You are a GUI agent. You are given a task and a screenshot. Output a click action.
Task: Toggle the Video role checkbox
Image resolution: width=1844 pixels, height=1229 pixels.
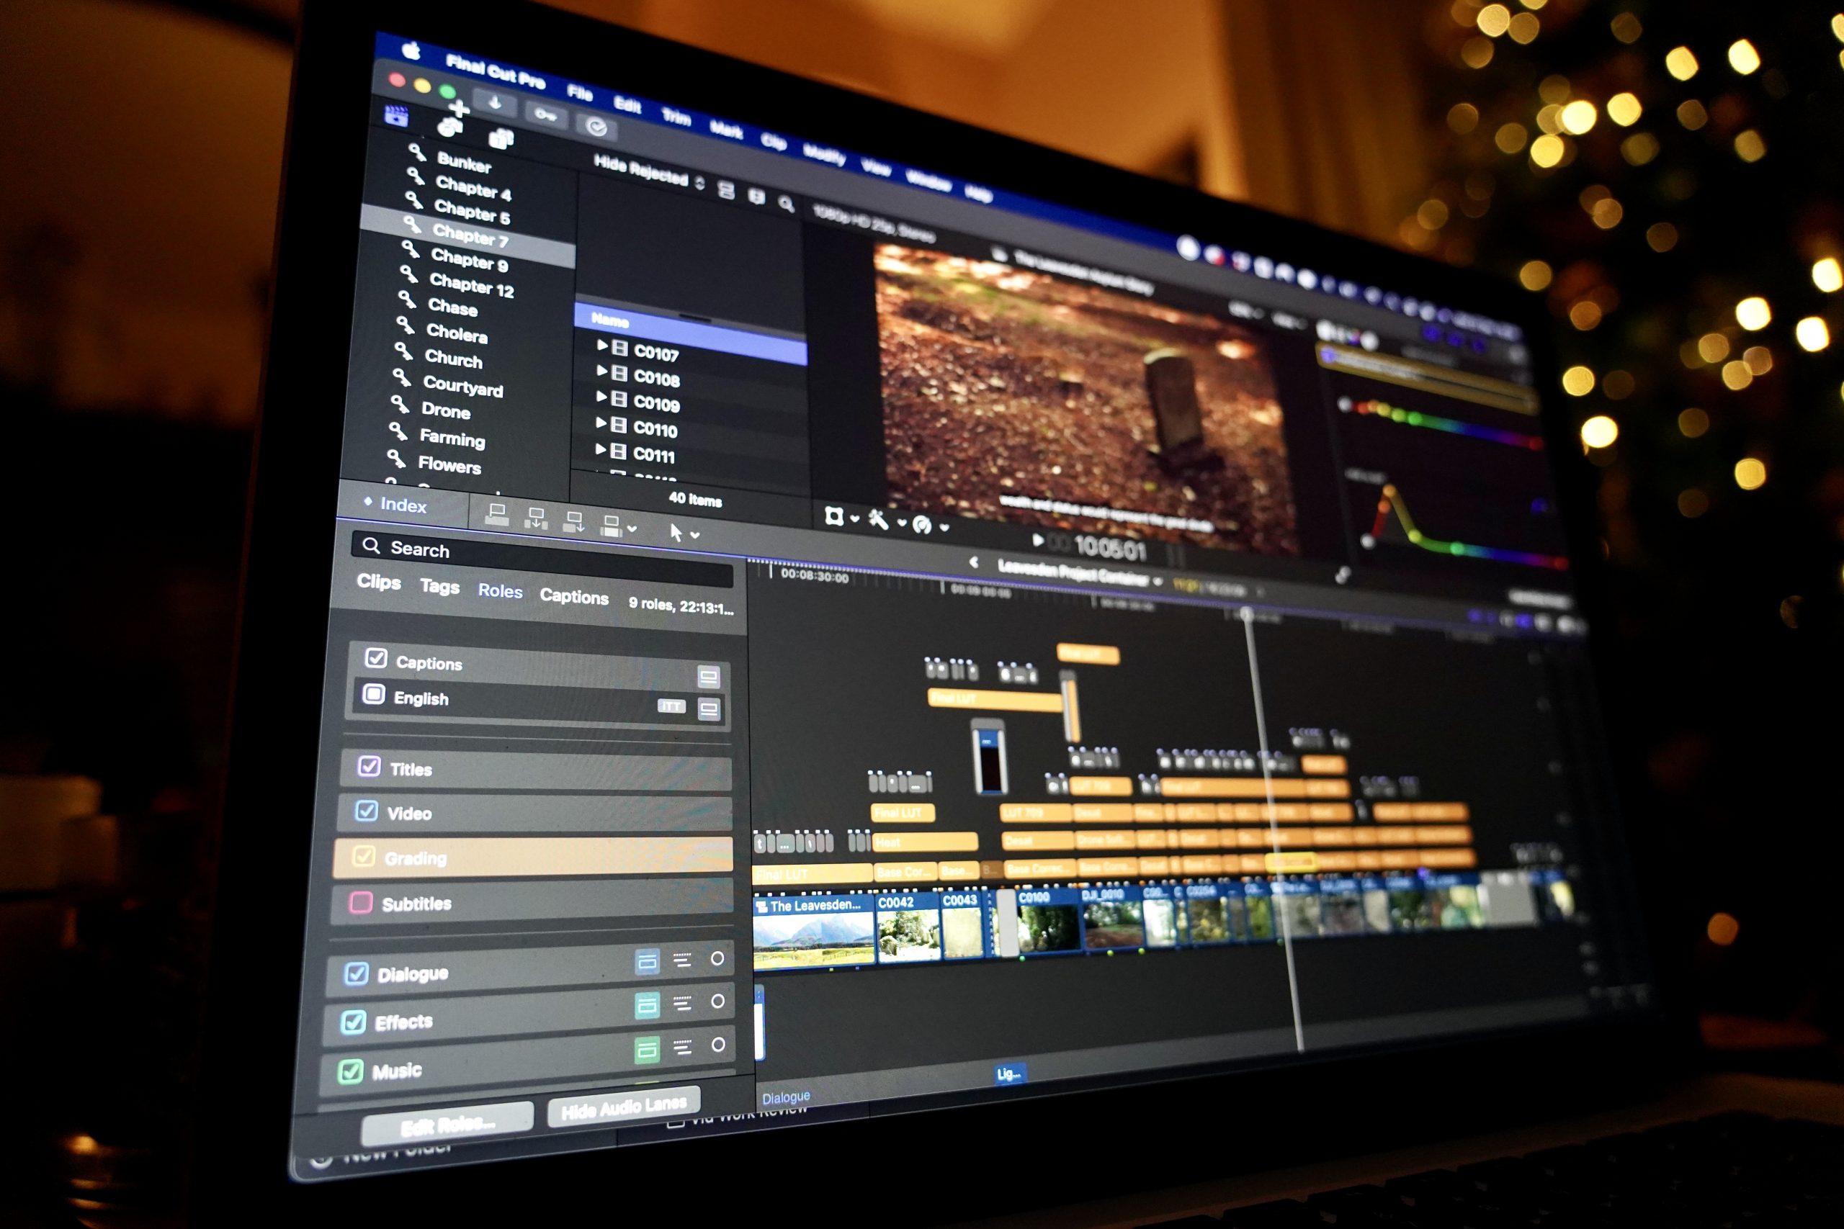366,811
